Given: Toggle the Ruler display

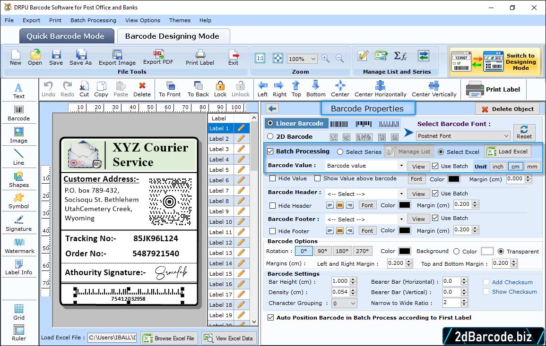Looking at the screenshot, I should [x=19, y=333].
